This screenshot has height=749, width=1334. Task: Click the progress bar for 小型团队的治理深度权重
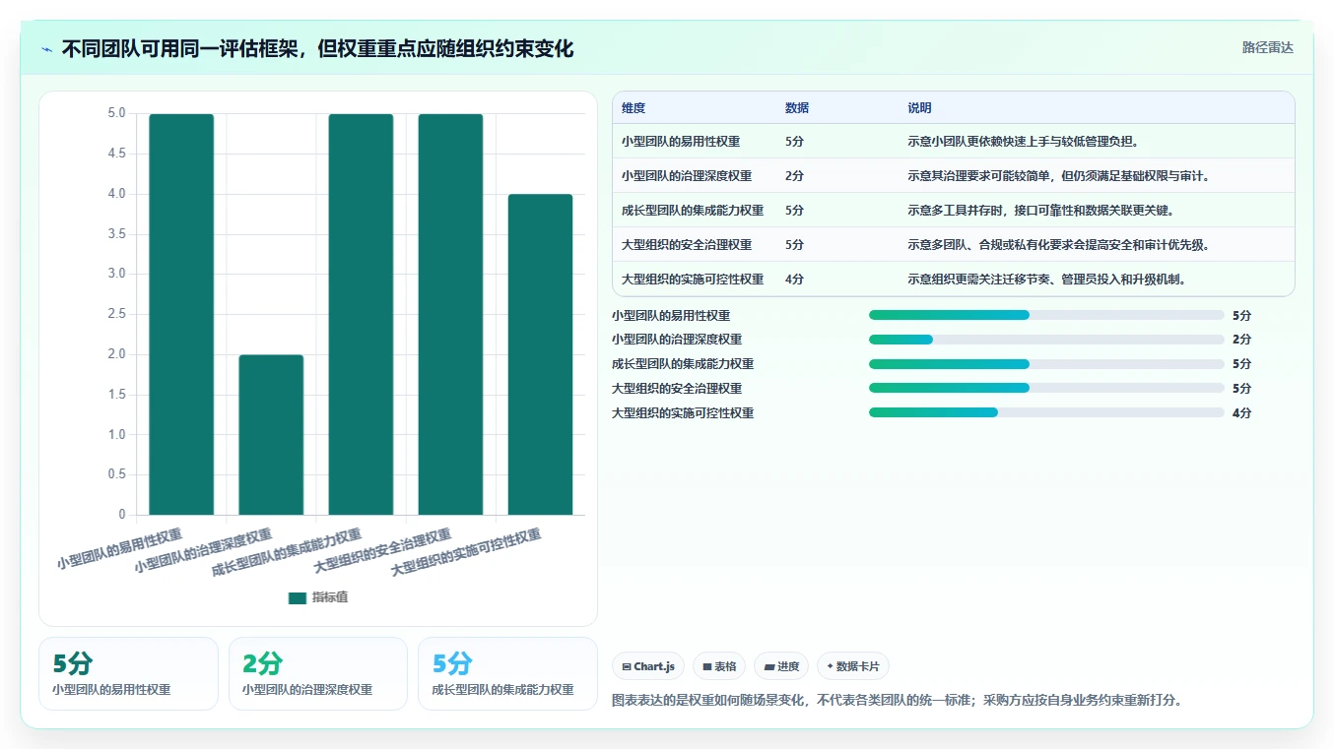click(1046, 340)
